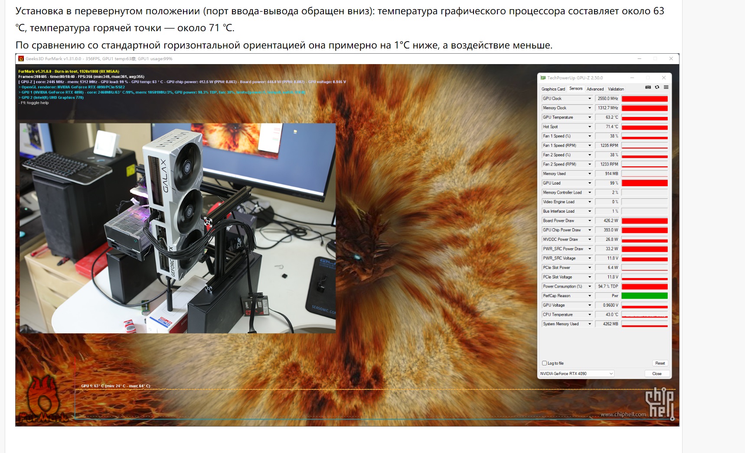
Task: Click the GPU Clock value 2550.0 MHz
Action: [x=607, y=99]
